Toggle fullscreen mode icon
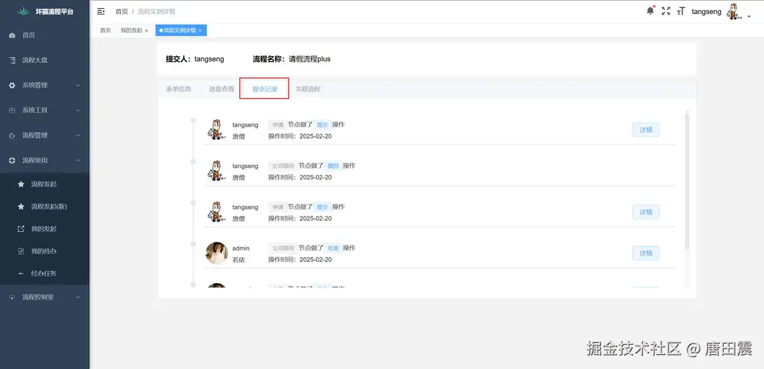The width and height of the screenshot is (764, 369). click(666, 11)
